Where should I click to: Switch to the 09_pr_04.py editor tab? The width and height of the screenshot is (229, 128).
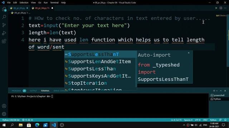tap(42, 8)
